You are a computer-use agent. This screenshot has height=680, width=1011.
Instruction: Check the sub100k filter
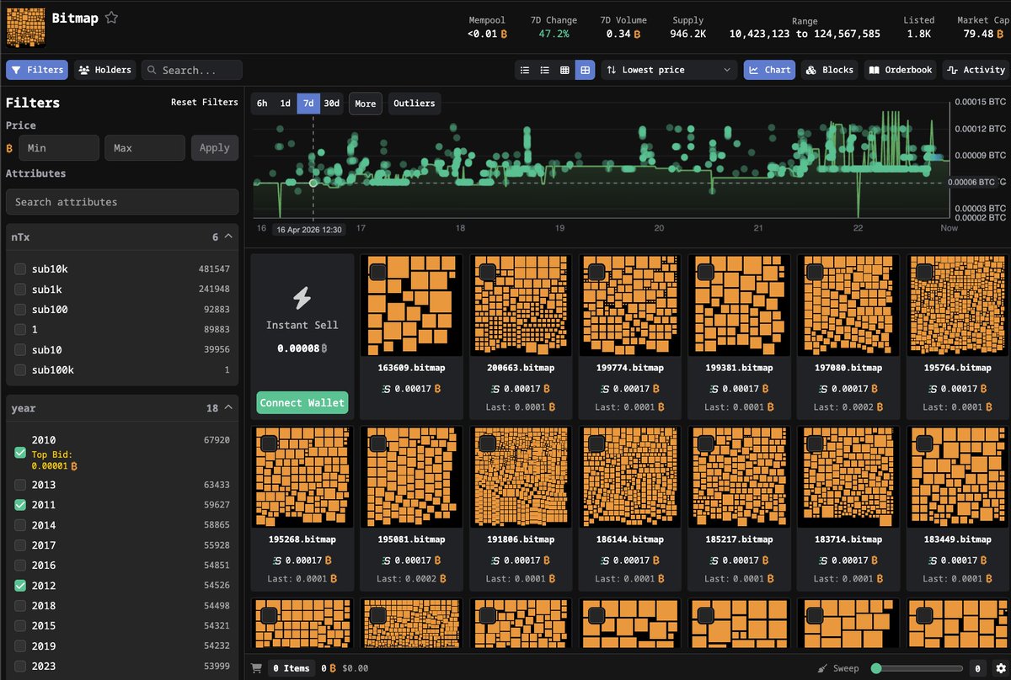[20, 370]
